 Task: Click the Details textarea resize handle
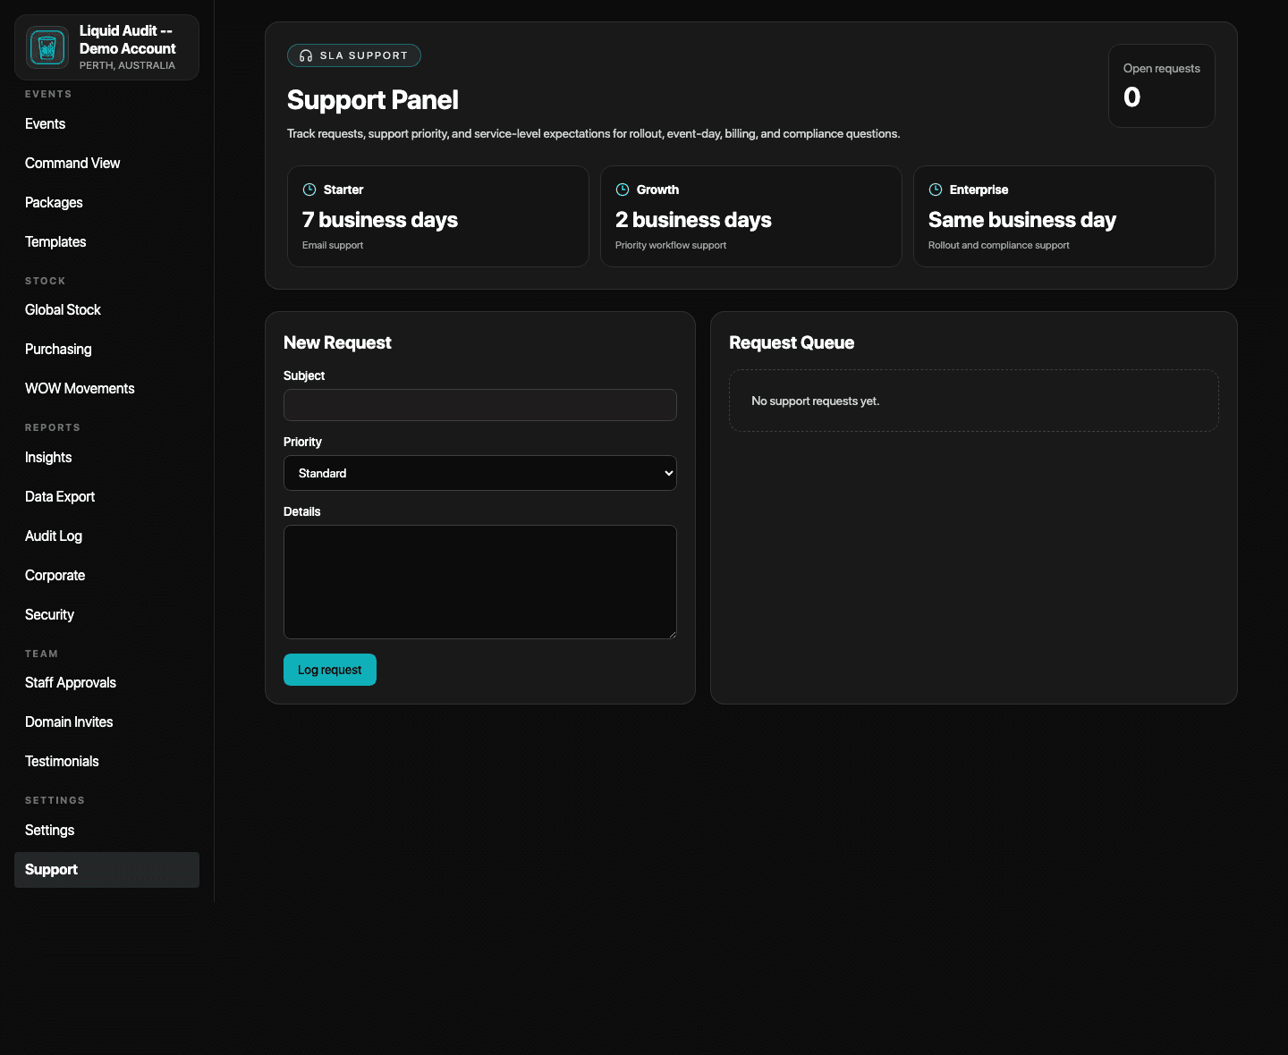coord(672,634)
